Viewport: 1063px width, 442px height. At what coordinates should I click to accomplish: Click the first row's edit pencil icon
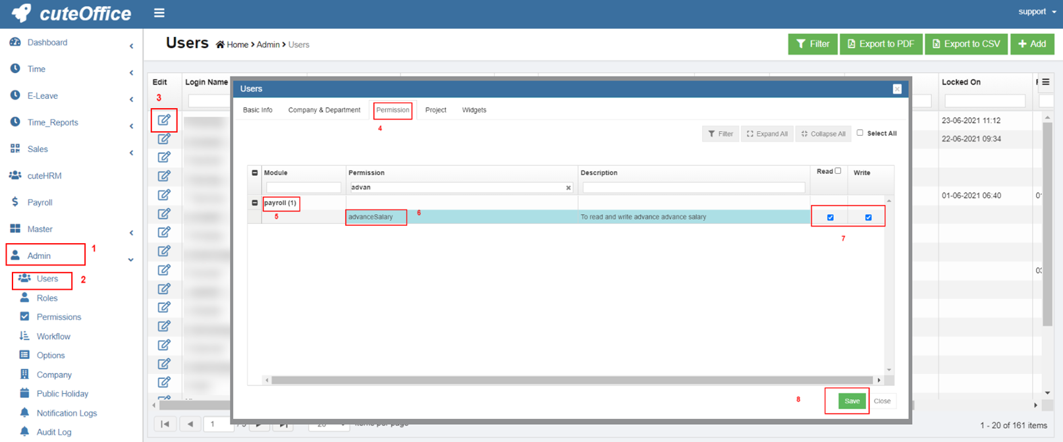coord(164,120)
